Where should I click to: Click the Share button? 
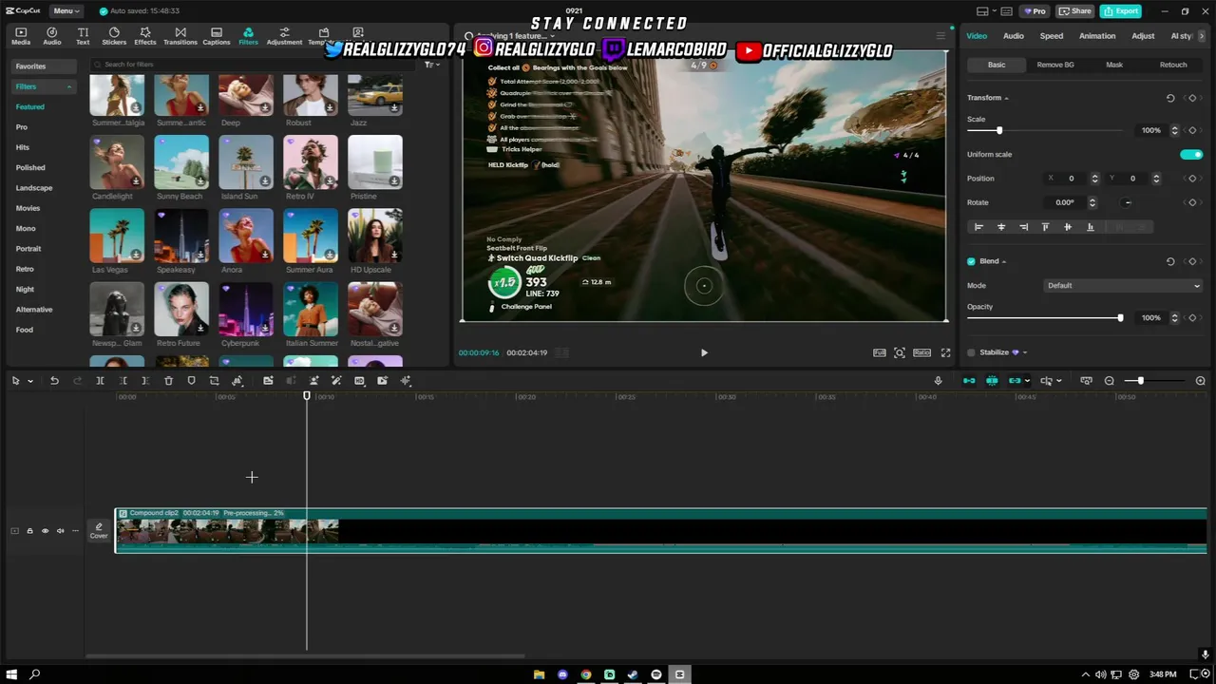[x=1075, y=11]
